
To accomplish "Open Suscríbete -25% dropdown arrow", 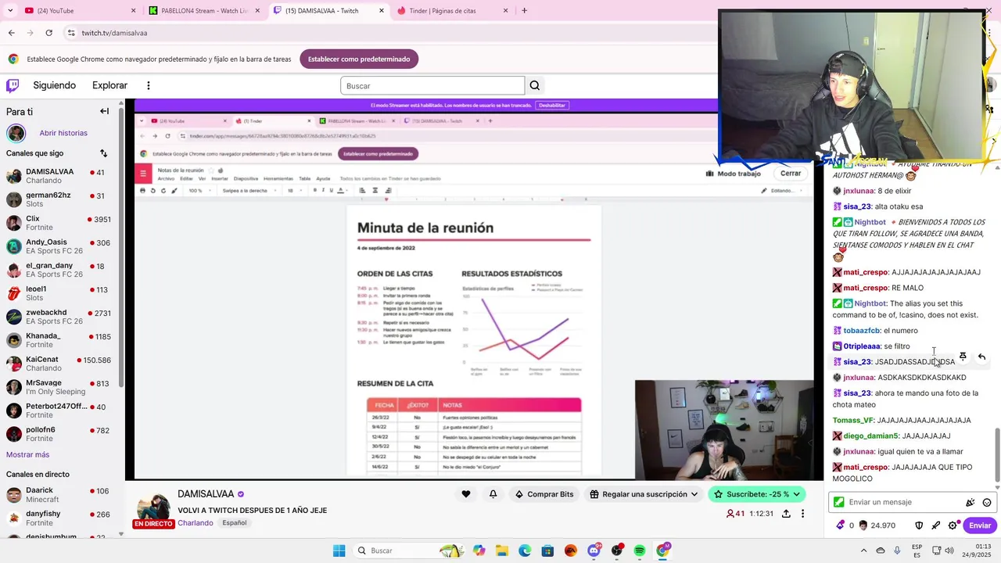I will (797, 494).
